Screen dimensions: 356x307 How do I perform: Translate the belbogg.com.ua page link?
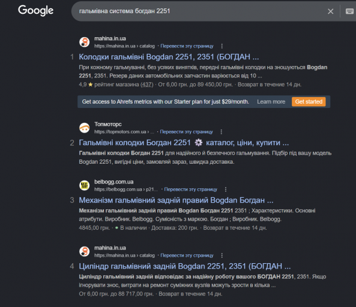pyautogui.click(x=190, y=189)
